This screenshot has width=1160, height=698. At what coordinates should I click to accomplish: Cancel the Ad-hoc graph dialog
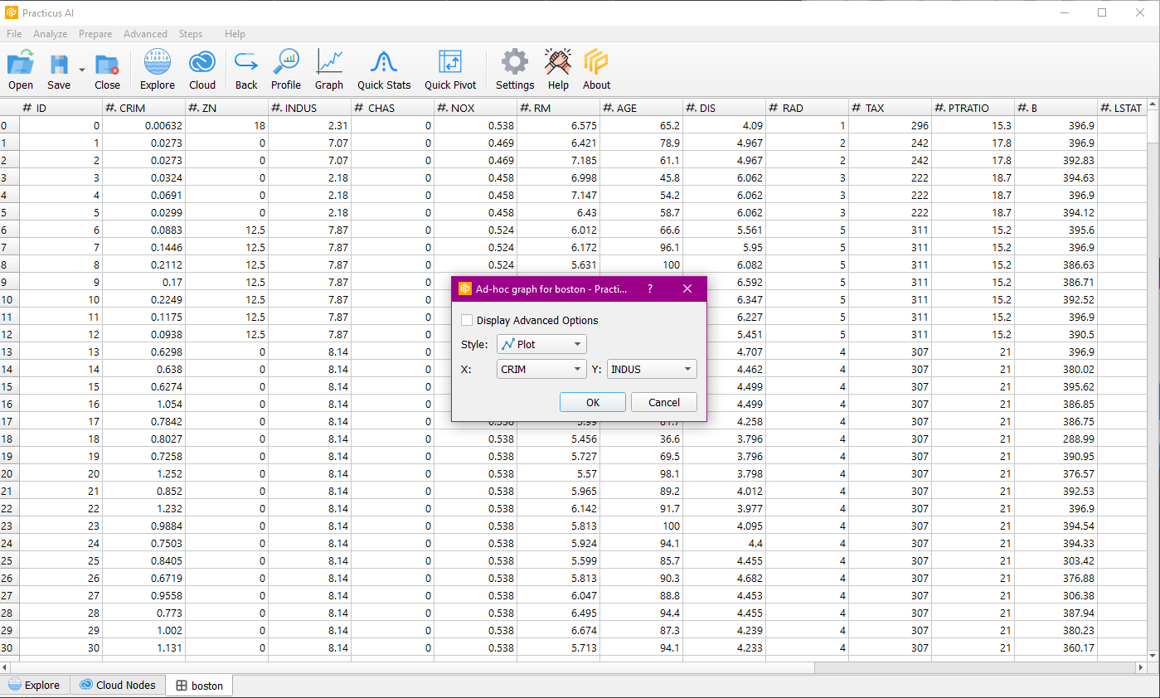coord(663,402)
